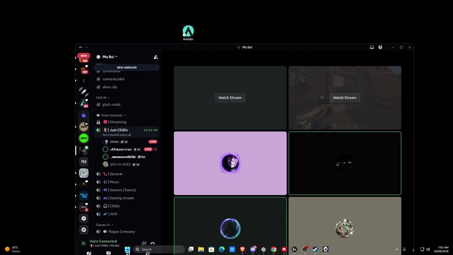The width and height of the screenshot is (453, 255).
Task: Join the Chillin voice channel
Action: click(x=127, y=206)
